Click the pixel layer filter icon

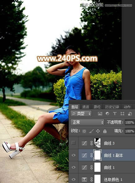coord(100,113)
